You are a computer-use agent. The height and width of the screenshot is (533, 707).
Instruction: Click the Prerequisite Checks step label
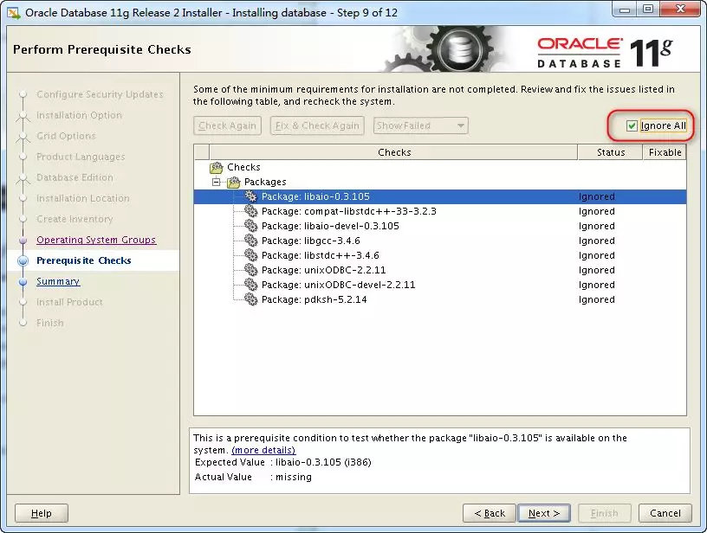click(x=84, y=260)
